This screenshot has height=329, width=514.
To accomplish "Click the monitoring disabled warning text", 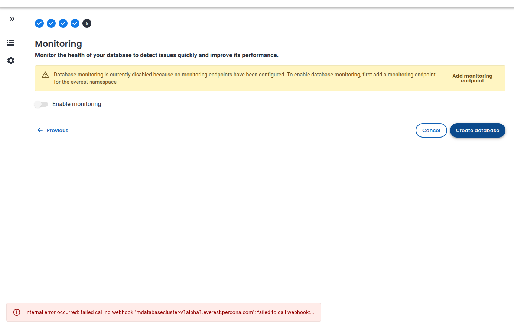I will [244, 78].
